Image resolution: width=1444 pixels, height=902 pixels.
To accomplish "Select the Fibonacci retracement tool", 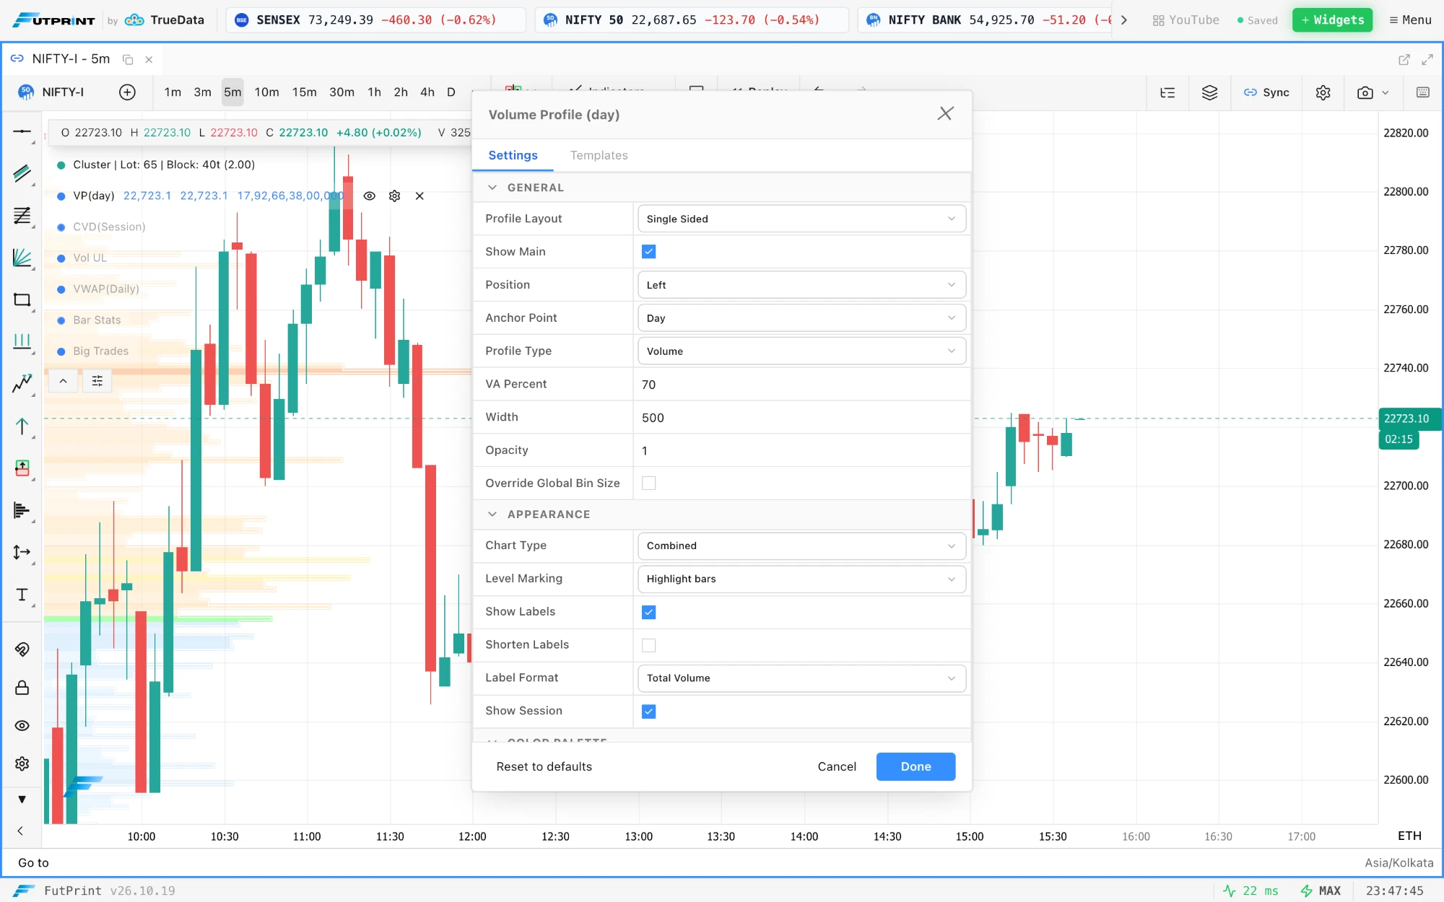I will click(x=22, y=215).
